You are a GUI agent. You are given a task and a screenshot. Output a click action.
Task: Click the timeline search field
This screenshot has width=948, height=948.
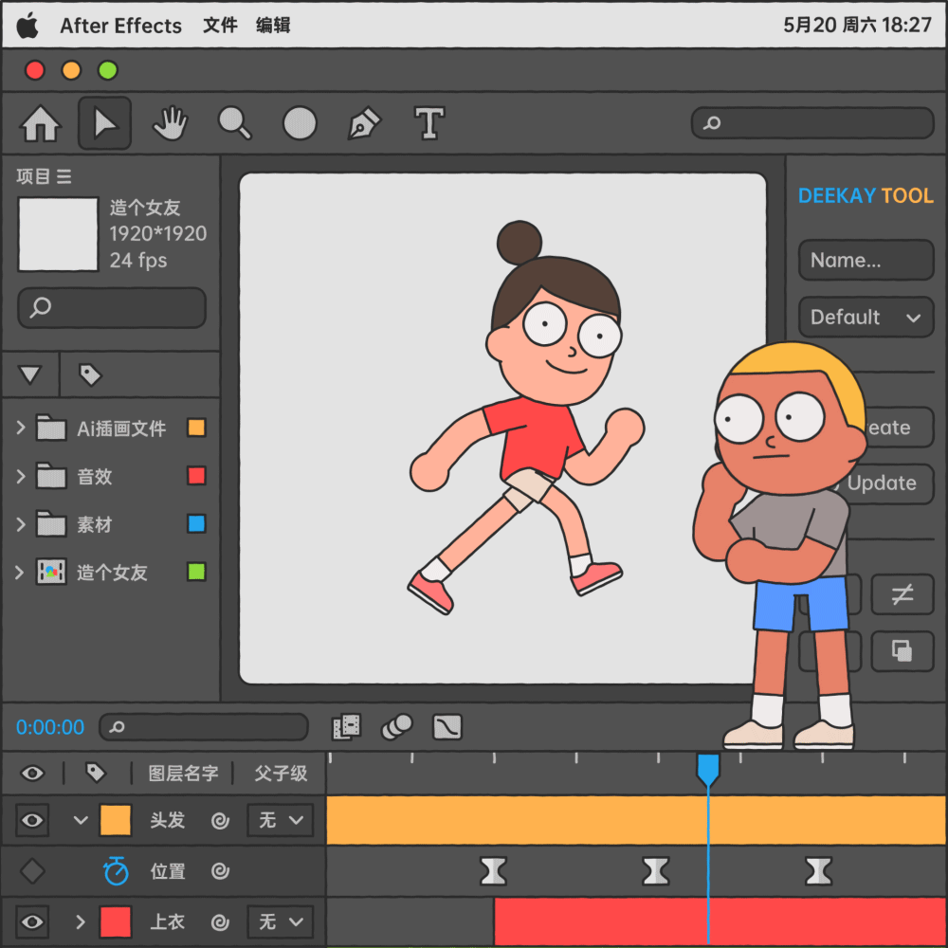(204, 727)
